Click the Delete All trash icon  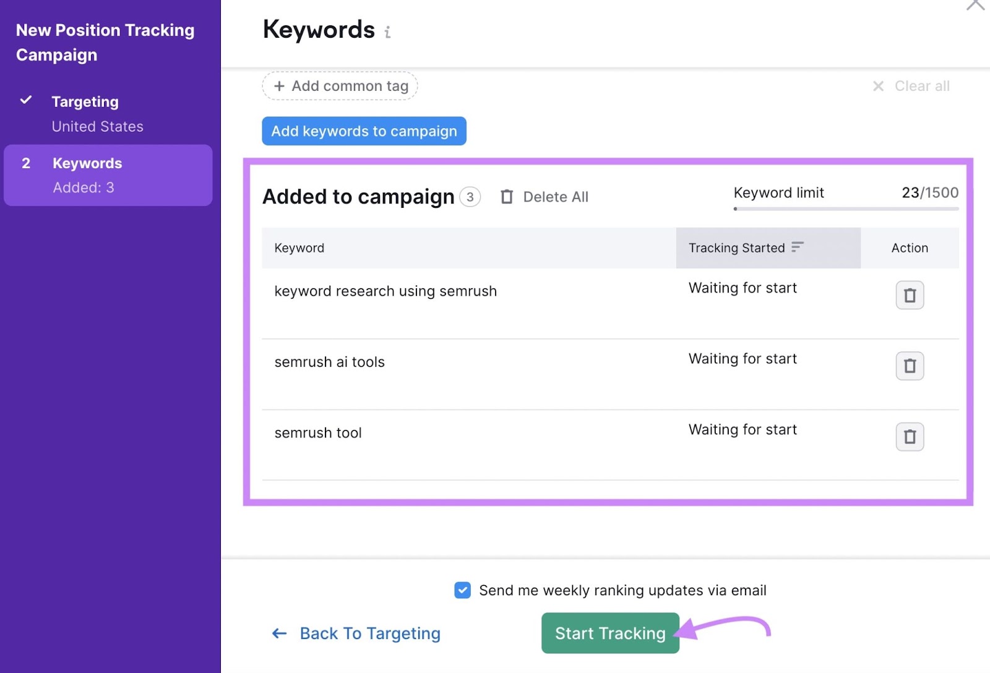point(507,196)
